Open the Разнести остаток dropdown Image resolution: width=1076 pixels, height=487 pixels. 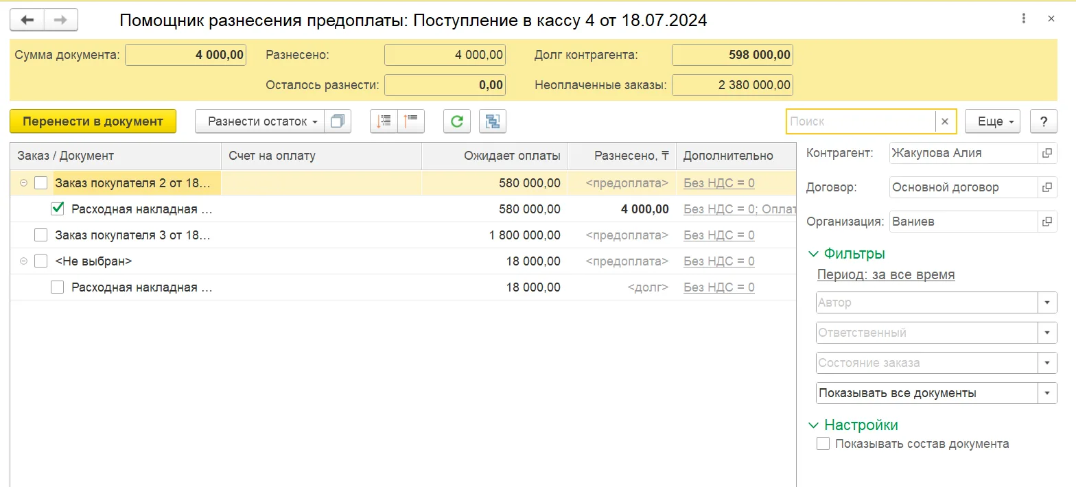[260, 121]
